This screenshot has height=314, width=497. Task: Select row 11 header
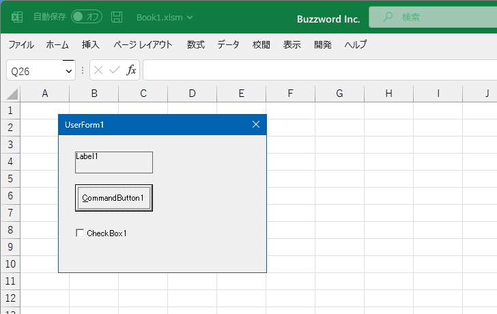(10, 281)
